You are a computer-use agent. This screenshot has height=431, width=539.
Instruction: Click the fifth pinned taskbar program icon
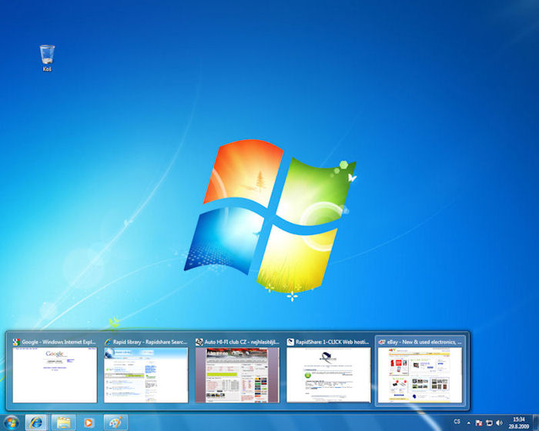(115, 423)
